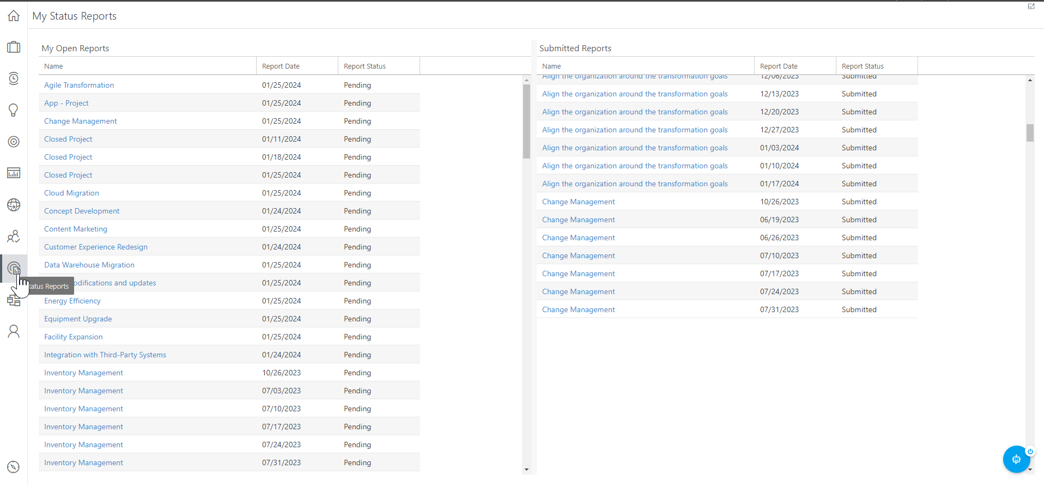Open the Closed Project report dated 01/11/2024

tap(68, 139)
